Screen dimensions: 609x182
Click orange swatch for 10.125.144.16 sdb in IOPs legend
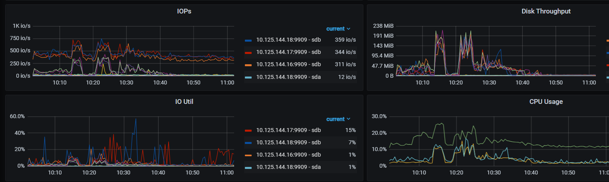(248, 65)
